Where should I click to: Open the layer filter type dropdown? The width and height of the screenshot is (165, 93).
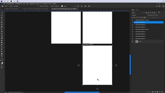pos(137,13)
